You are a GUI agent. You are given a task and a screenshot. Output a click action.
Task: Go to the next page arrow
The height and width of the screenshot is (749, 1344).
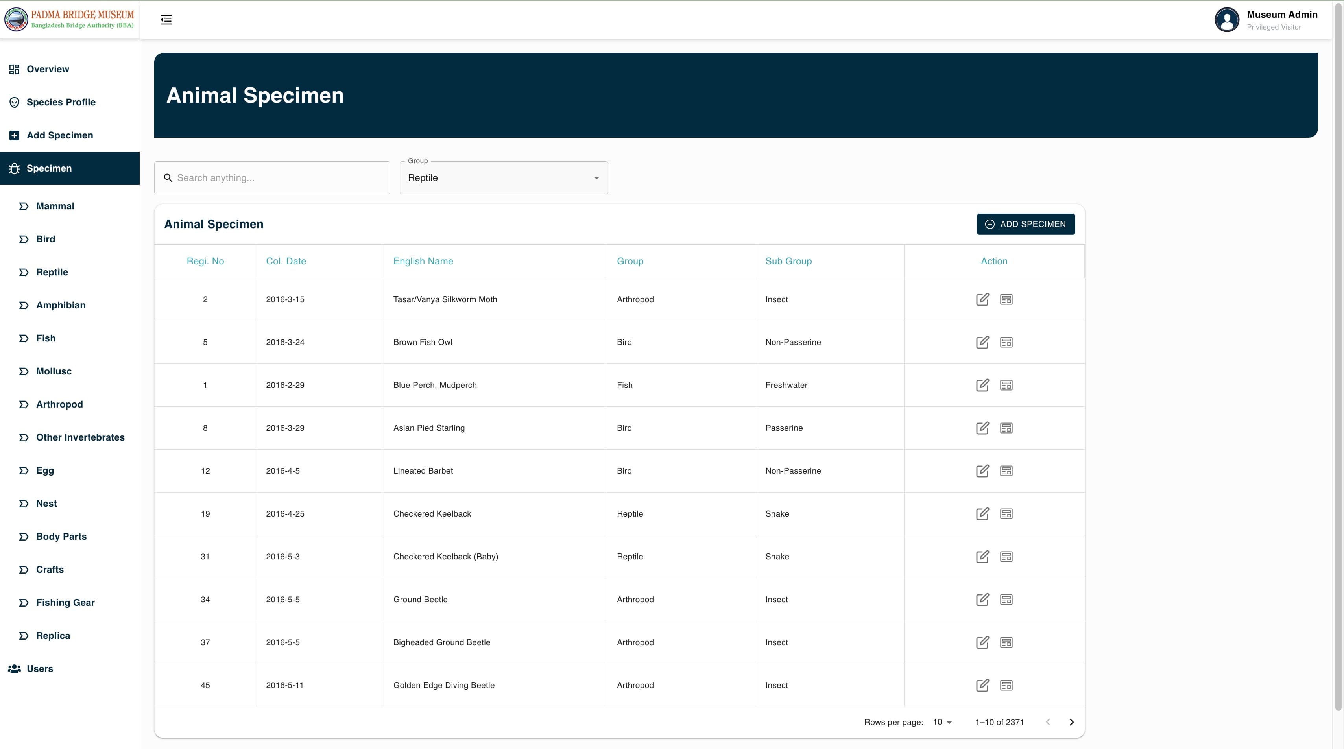point(1072,722)
